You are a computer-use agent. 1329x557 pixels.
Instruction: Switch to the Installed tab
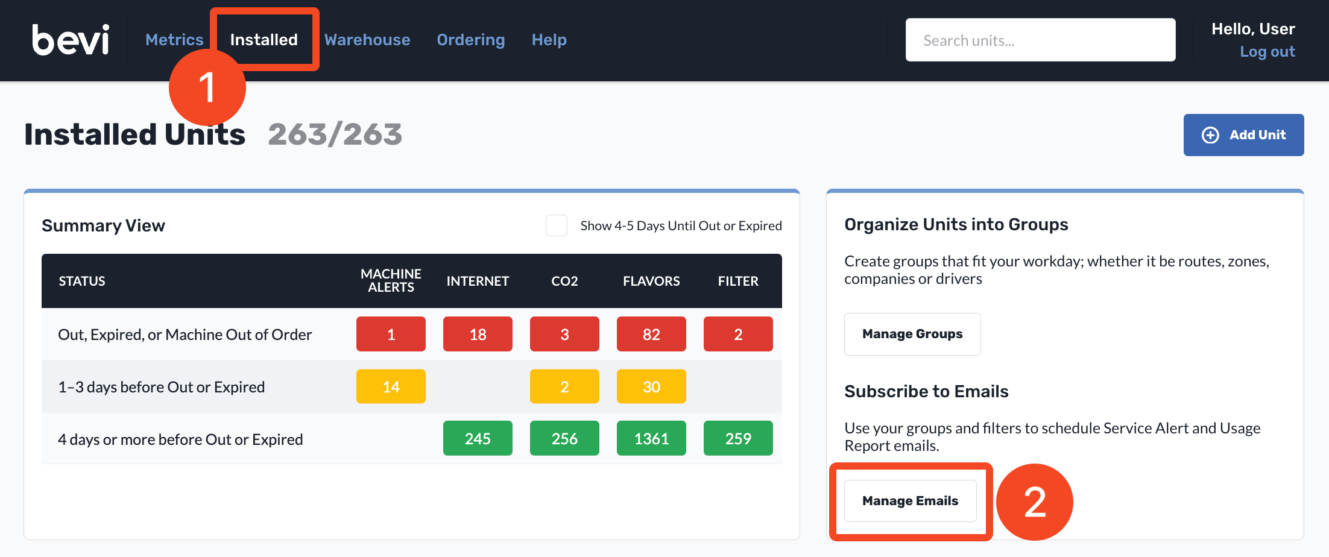(x=264, y=40)
